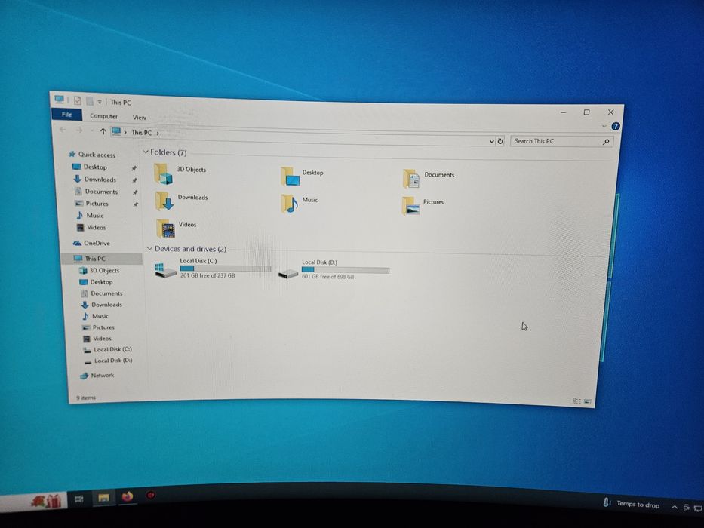Click Local Disk (C:) usage bar
The width and height of the screenshot is (704, 528).
click(x=226, y=269)
